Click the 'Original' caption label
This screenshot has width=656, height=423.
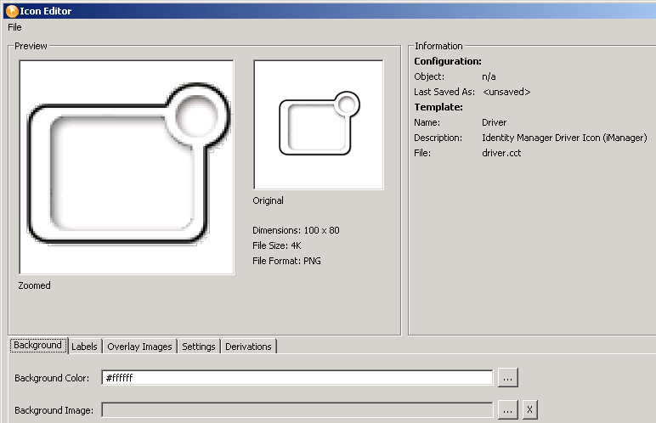(268, 200)
